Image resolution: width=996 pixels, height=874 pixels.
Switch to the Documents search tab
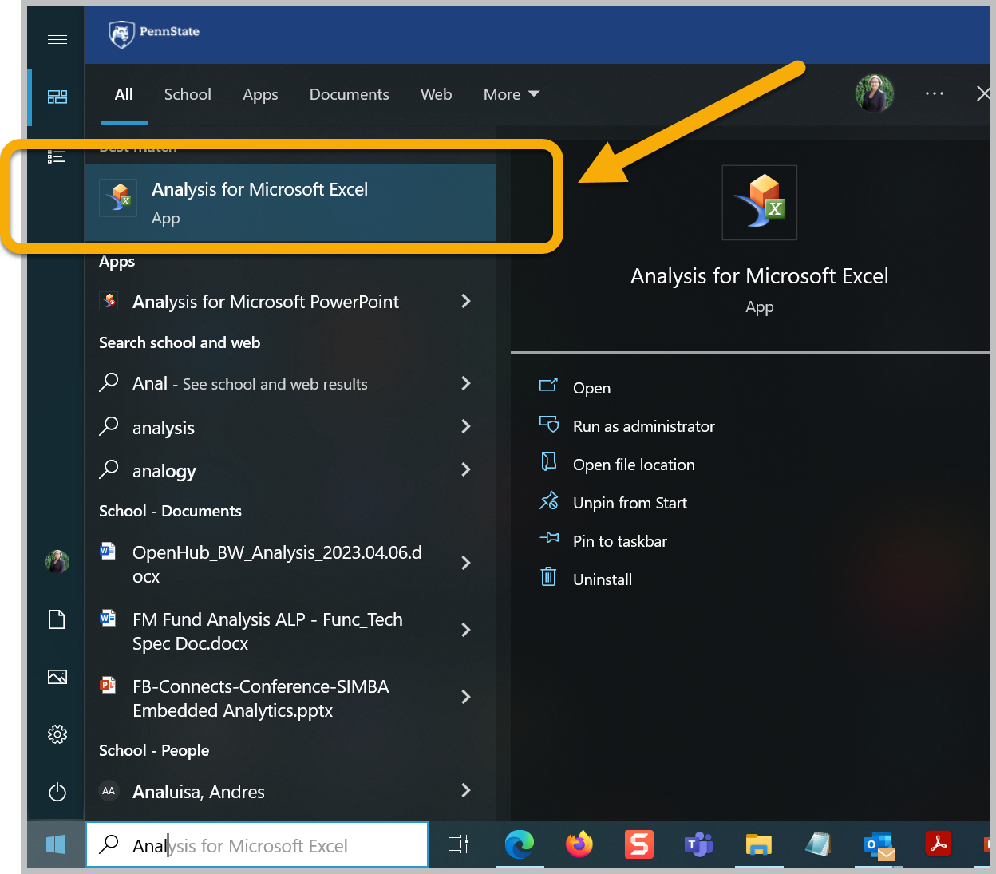[x=349, y=94]
